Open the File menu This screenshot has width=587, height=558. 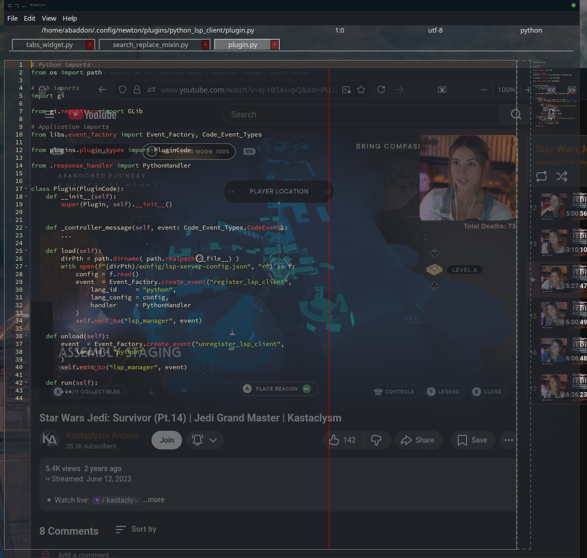[x=12, y=18]
